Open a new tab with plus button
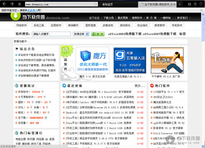 point(180,4)
